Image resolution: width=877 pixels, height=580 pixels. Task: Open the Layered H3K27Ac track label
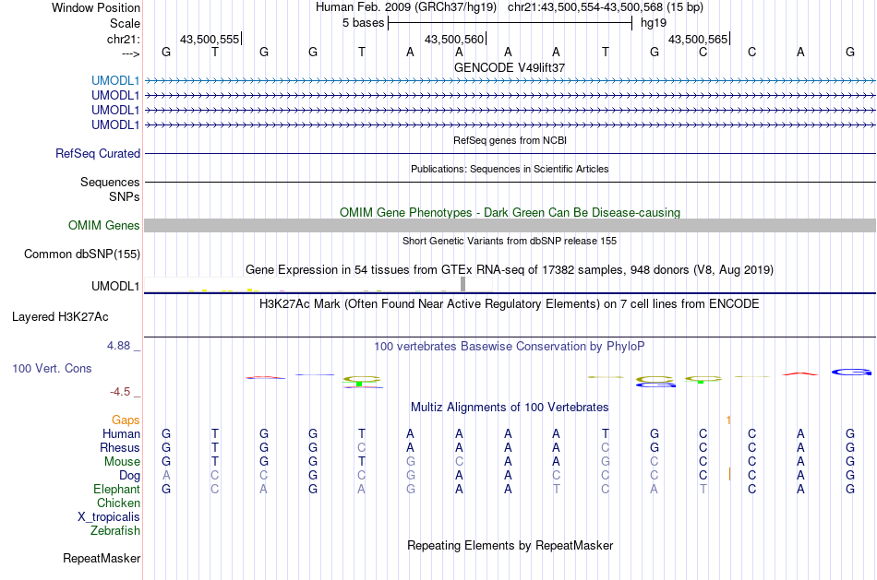(x=60, y=317)
